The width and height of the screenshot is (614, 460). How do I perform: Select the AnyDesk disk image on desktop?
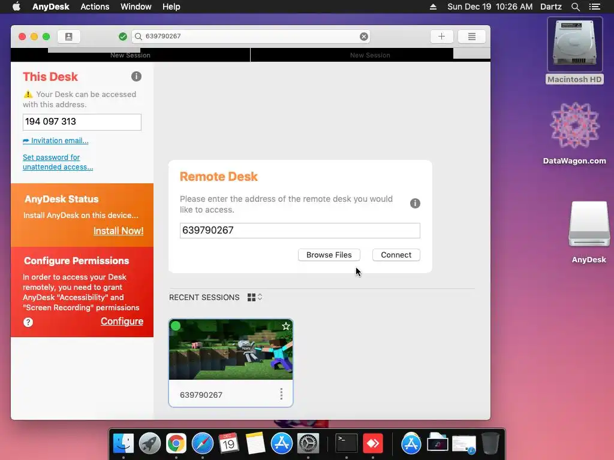589,232
